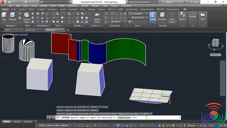Click the Section Plane tool
Screen dimensions: 227x128
pyautogui.click(x=97, y=17)
